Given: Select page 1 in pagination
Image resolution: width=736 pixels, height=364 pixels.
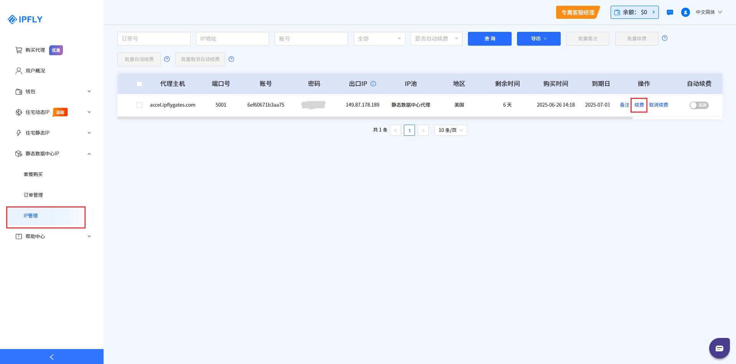Looking at the screenshot, I should (x=409, y=130).
